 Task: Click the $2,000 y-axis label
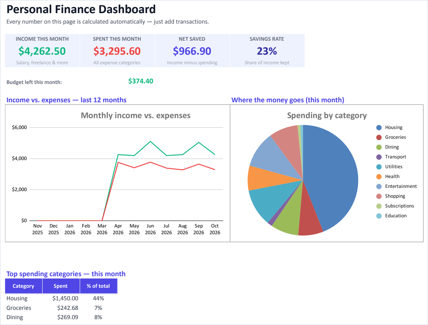tap(19, 189)
